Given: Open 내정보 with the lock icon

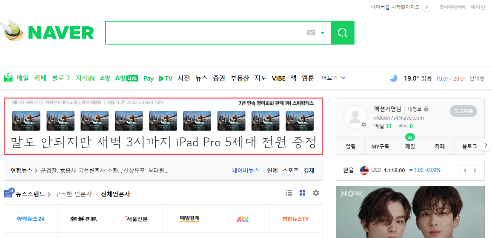Looking at the screenshot, I should pos(418,109).
